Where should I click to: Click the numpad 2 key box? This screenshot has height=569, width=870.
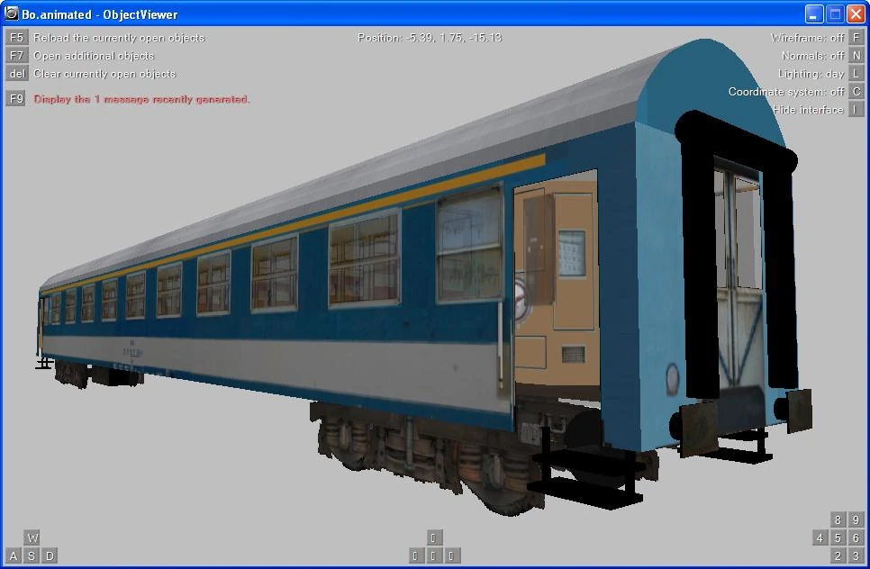click(x=838, y=555)
